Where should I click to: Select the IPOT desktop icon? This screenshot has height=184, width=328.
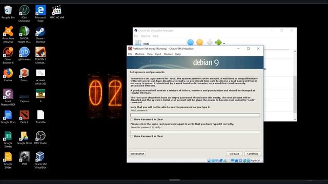[24, 158]
